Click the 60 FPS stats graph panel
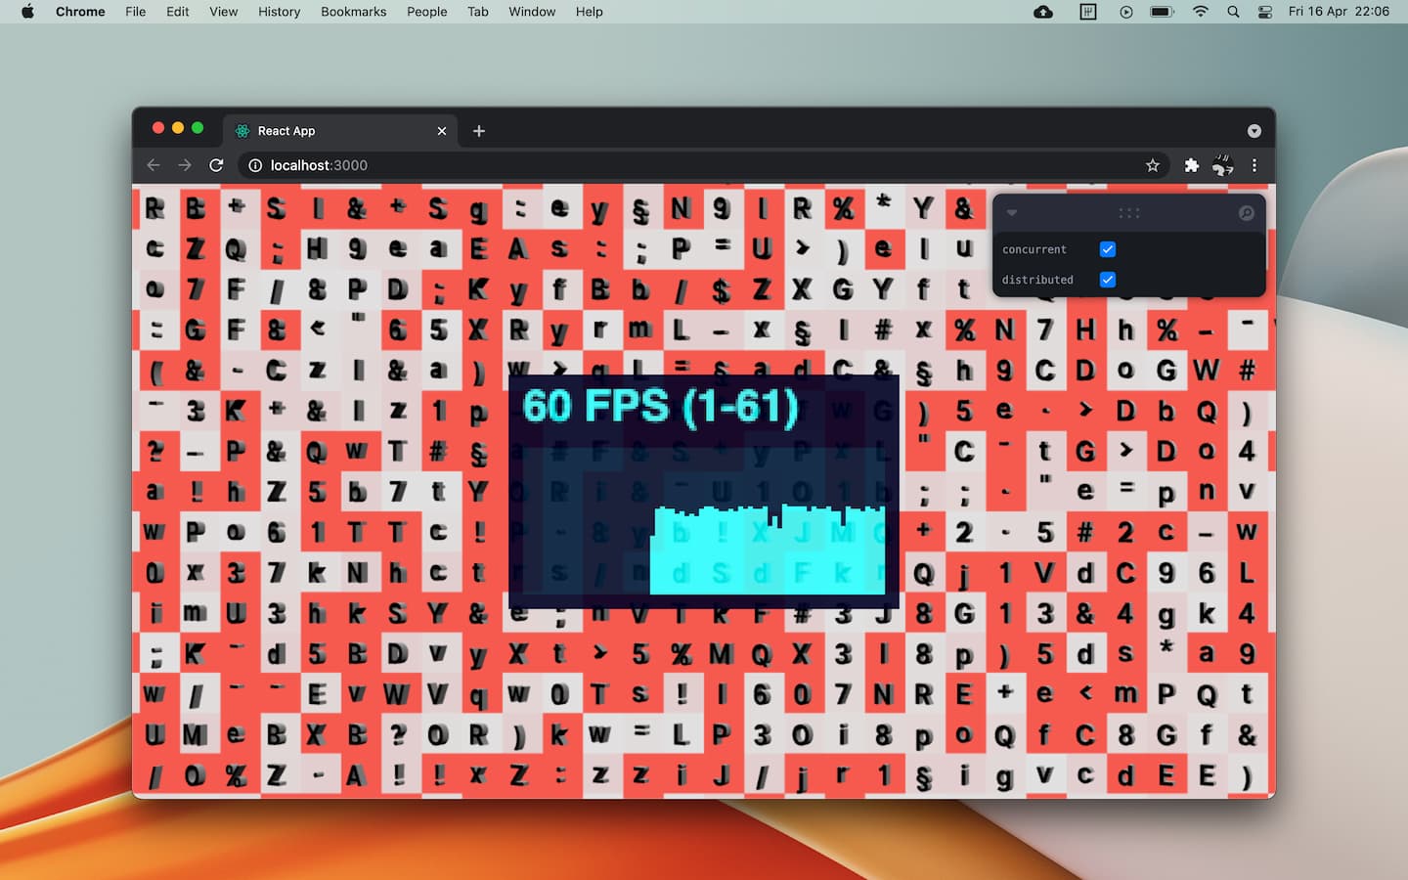 coord(703,491)
